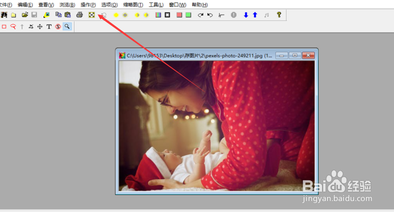This screenshot has width=394, height=212.
Task: Click the grey exclamation stop icon
Action: 234,15
